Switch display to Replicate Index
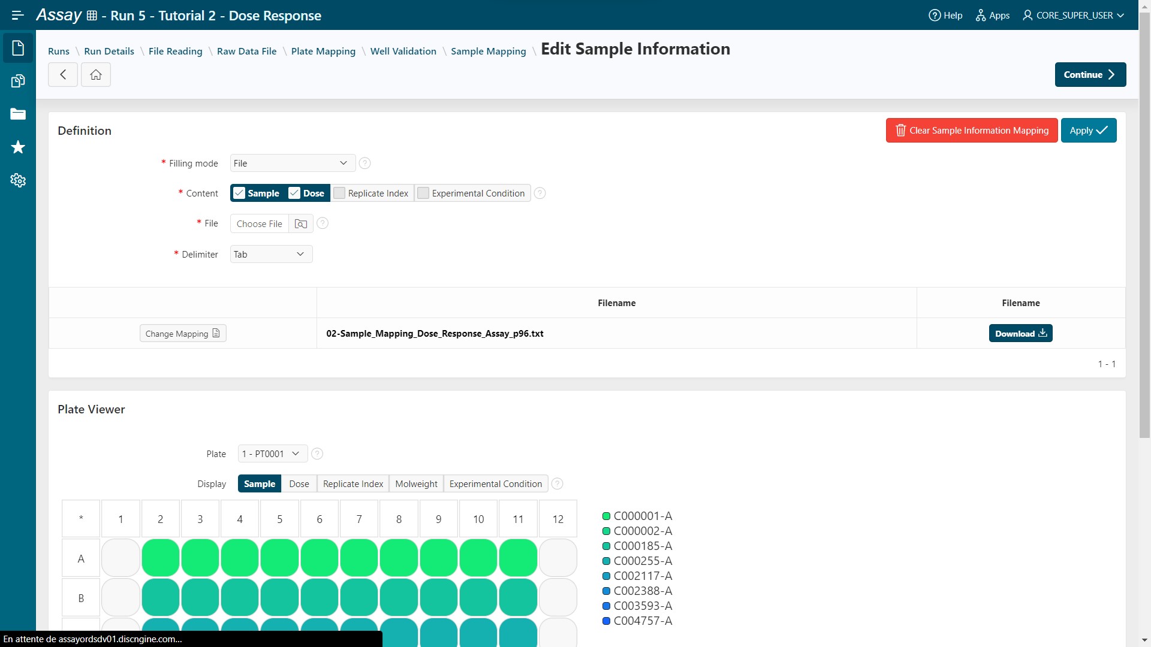 tap(353, 483)
